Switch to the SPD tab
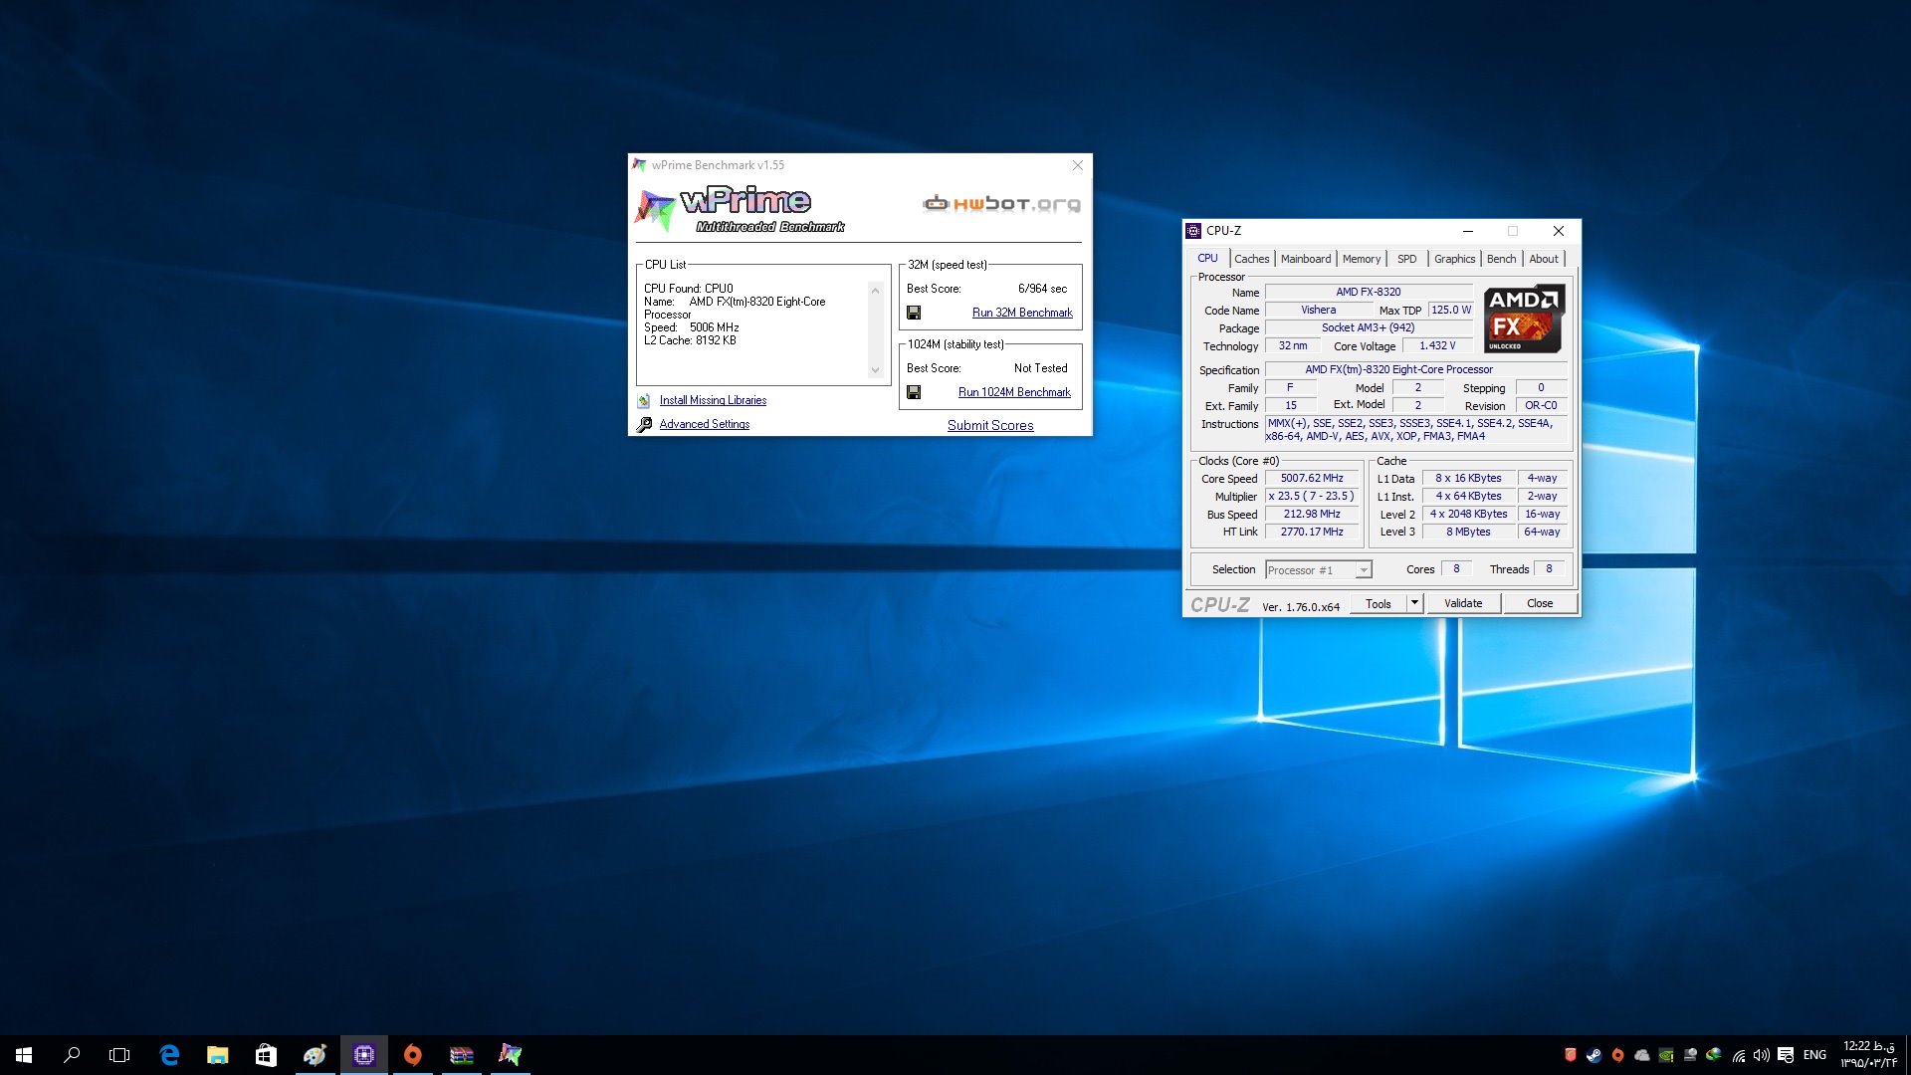 coord(1406,259)
